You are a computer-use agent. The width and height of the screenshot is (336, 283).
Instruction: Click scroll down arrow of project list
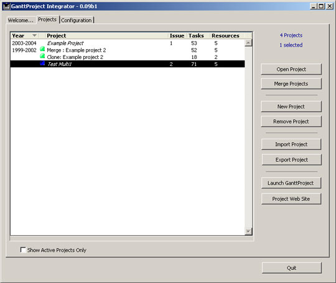coord(248,231)
